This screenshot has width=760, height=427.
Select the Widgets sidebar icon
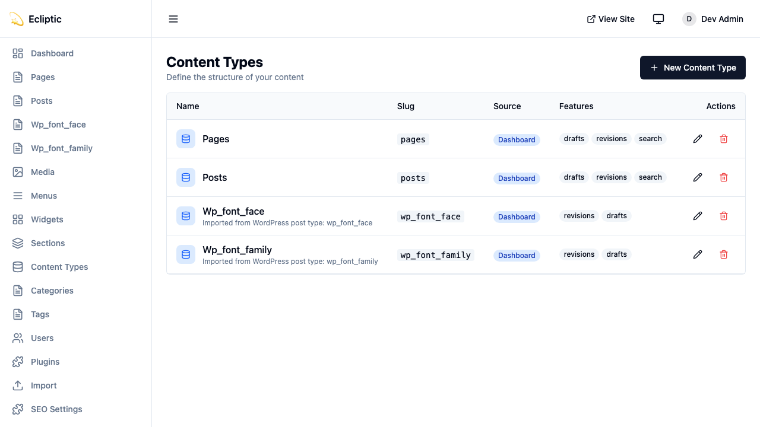click(x=17, y=219)
